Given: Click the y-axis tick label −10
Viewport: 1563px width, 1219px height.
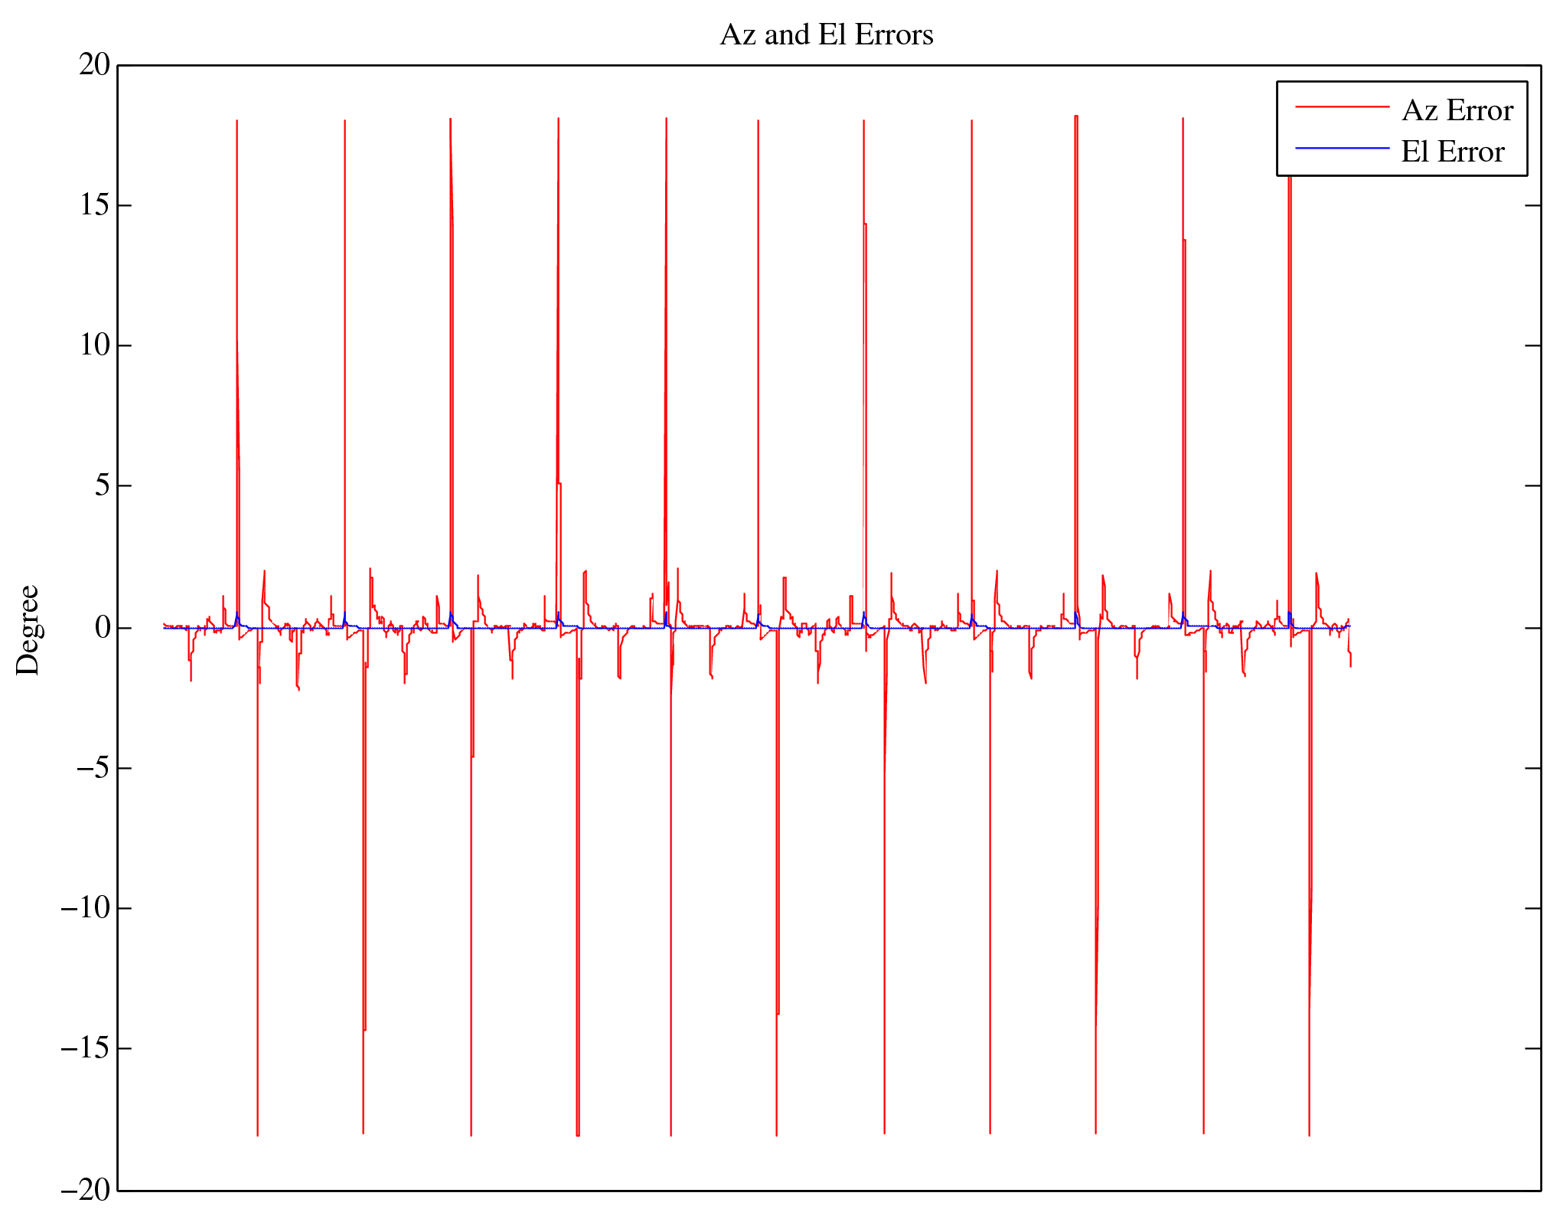Looking at the screenshot, I should (x=86, y=908).
